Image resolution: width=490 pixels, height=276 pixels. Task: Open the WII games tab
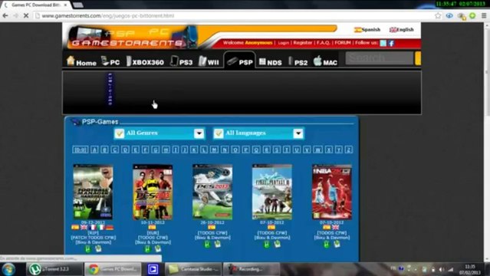tap(209, 61)
